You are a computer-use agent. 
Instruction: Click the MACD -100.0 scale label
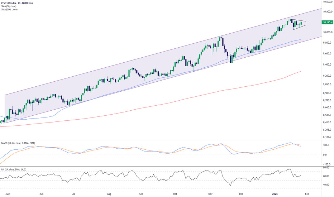pos(326,163)
